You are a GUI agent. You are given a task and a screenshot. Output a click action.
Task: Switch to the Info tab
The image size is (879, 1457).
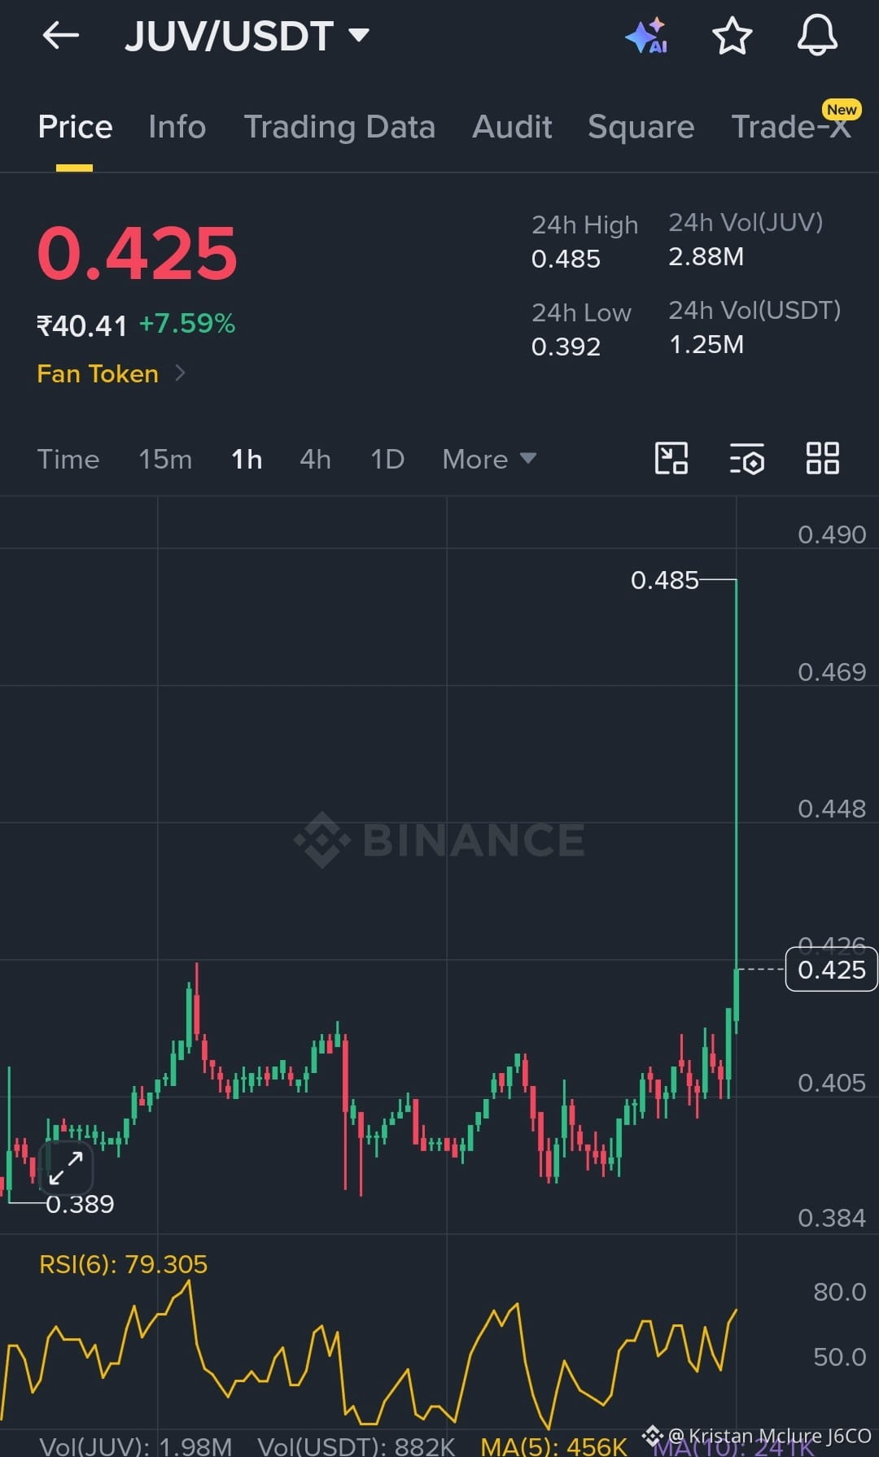pyautogui.click(x=177, y=127)
